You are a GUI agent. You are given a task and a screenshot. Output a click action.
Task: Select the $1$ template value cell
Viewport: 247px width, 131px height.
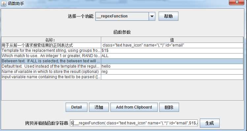(x=172, y=50)
